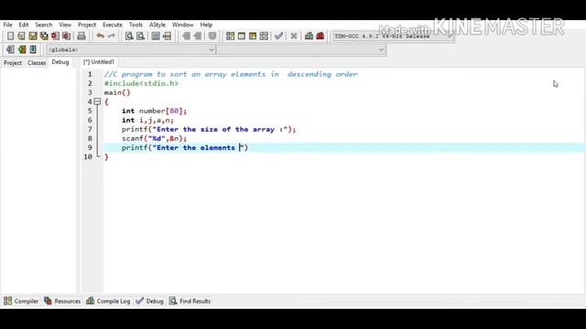The height and width of the screenshot is (329, 586).
Task: Select the Untitled1 editor tab
Action: (99, 62)
